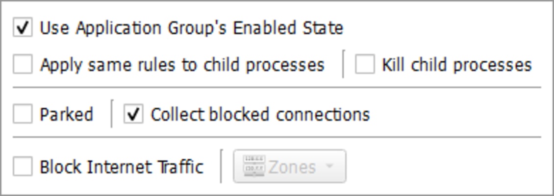The width and height of the screenshot is (554, 196).
Task: Click the vertical separator before the Zones button
Action: tap(221, 166)
